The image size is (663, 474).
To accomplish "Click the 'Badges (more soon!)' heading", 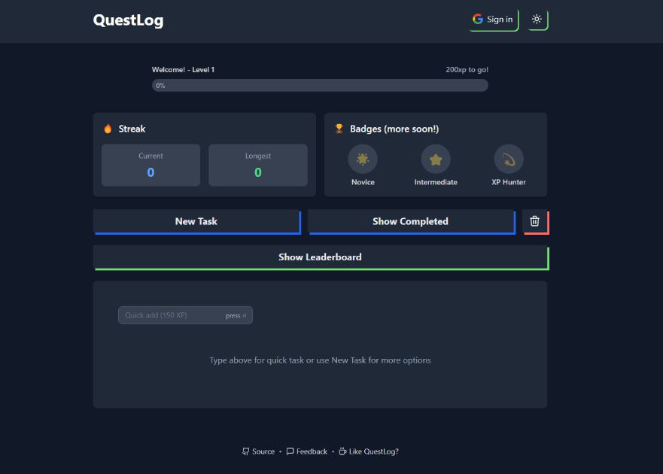I will [394, 129].
